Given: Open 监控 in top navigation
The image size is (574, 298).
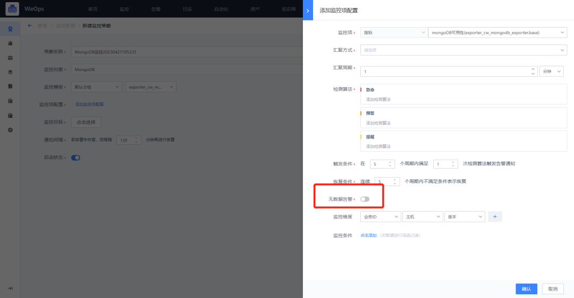Looking at the screenshot, I should point(124,9).
